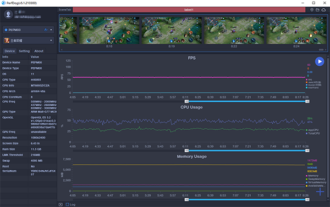Click the PerfDog logo in title bar

3,3
